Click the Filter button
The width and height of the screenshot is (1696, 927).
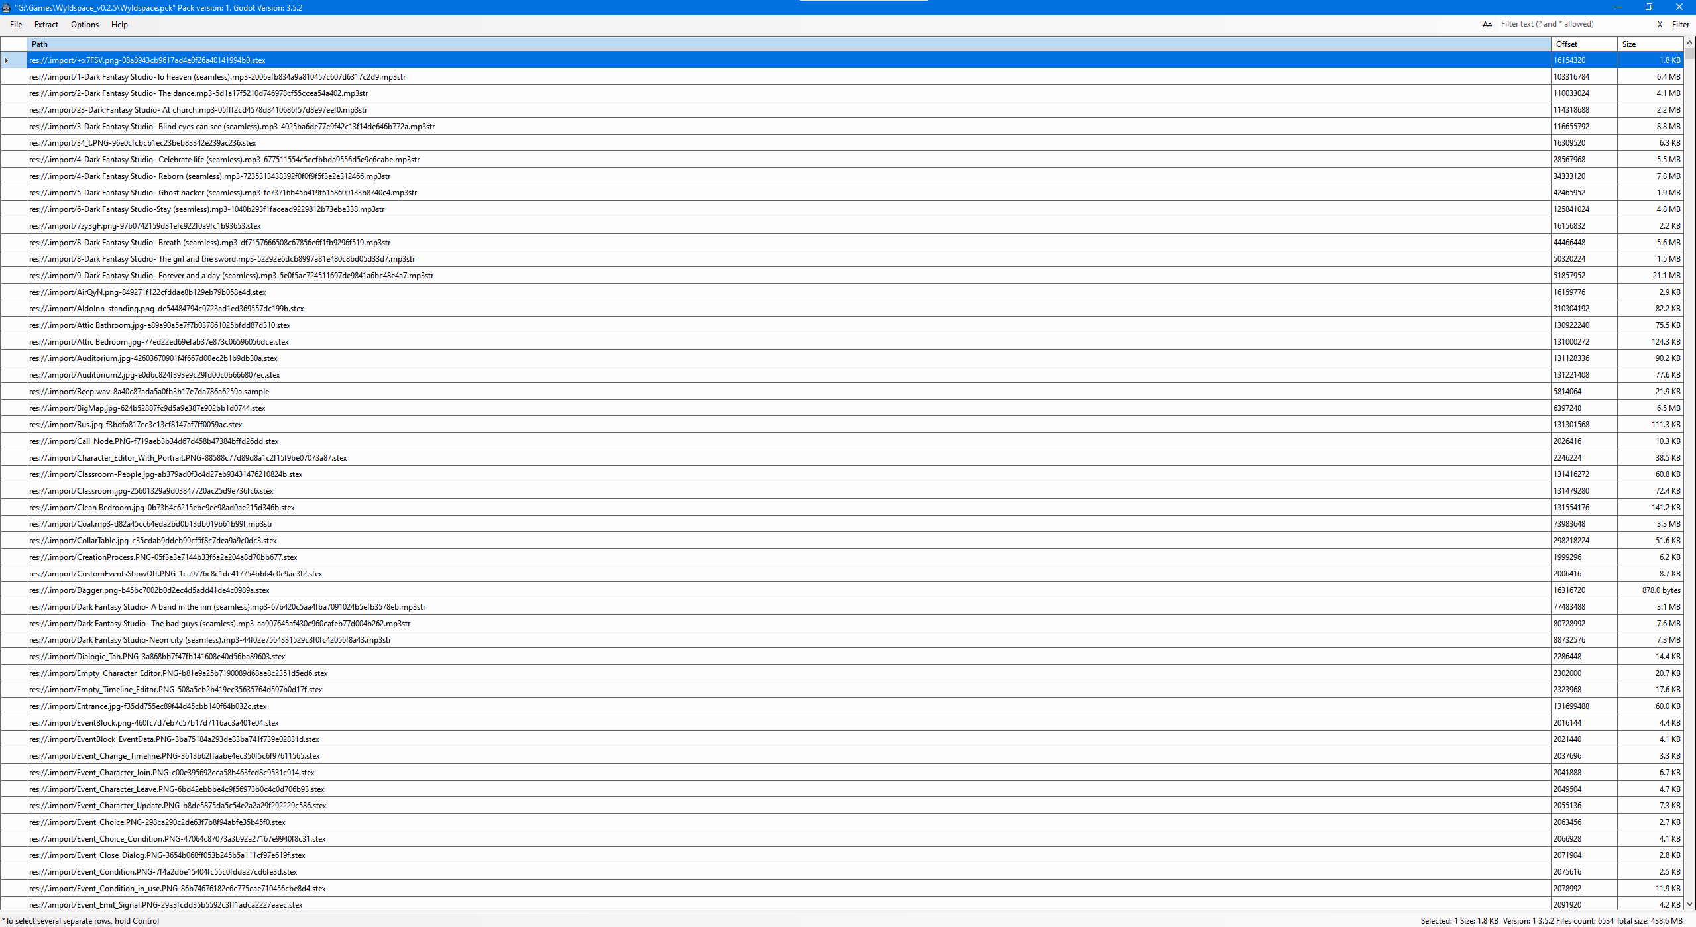[1680, 25]
